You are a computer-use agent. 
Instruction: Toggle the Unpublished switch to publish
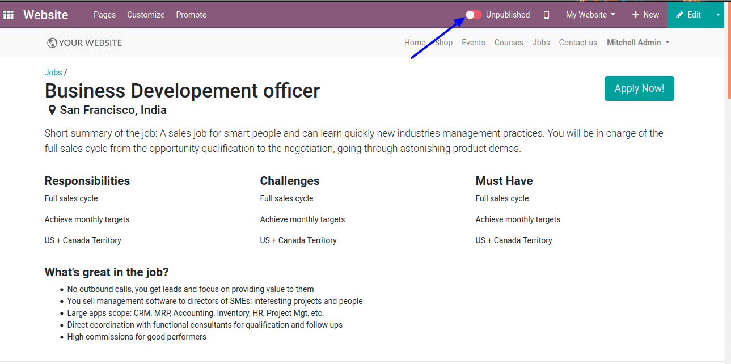(474, 15)
